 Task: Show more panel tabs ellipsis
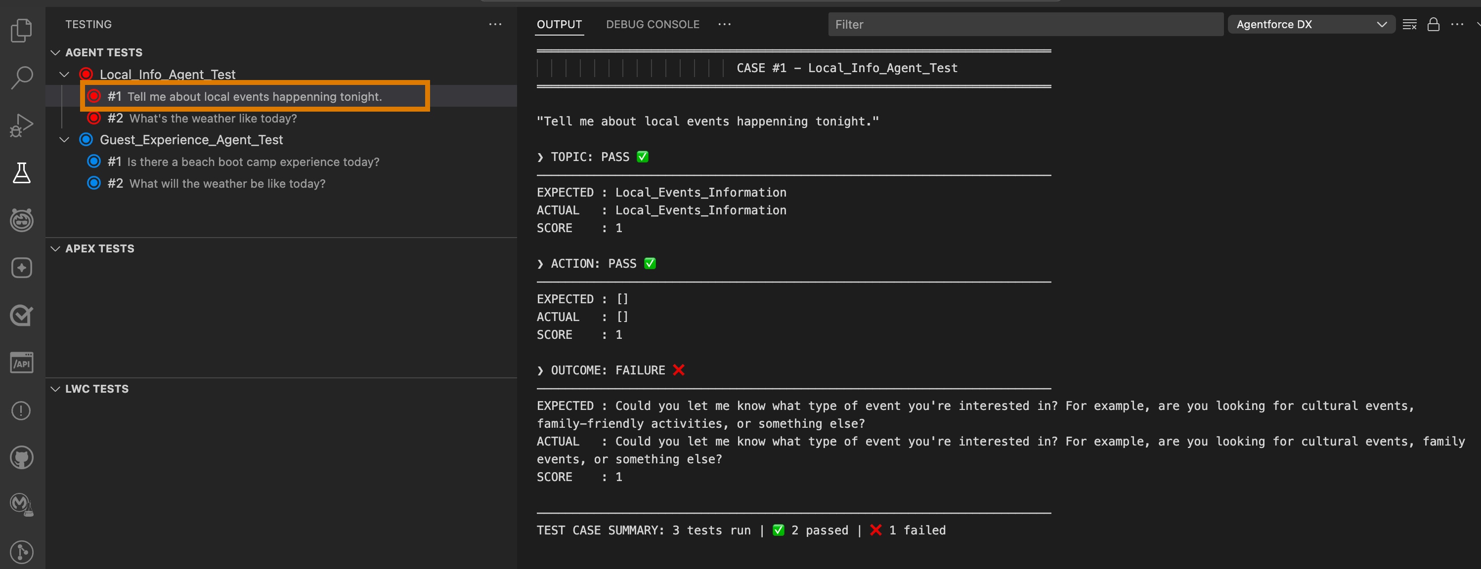pyautogui.click(x=724, y=24)
